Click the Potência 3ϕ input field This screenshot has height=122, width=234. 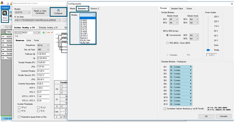pyautogui.click(x=43, y=54)
